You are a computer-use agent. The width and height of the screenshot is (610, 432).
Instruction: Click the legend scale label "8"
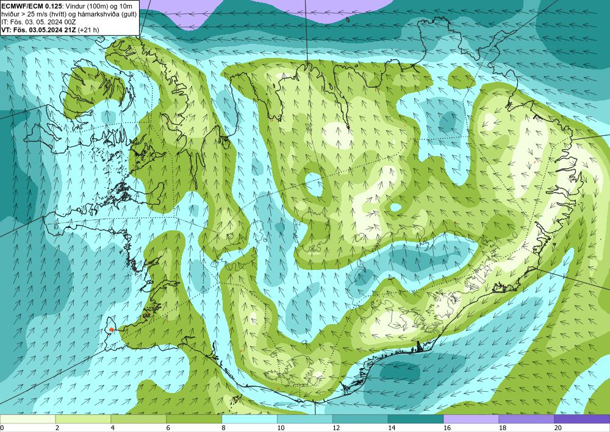coord(223,428)
